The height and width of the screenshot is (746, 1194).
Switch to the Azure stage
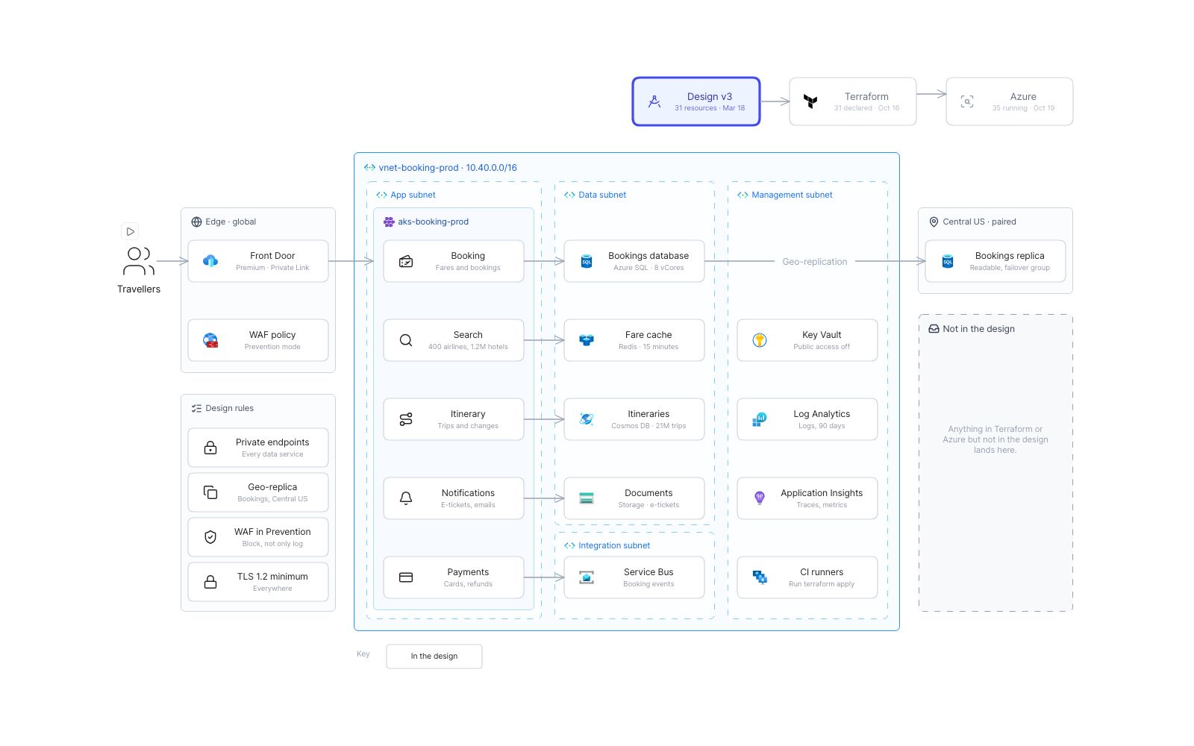tap(1010, 101)
